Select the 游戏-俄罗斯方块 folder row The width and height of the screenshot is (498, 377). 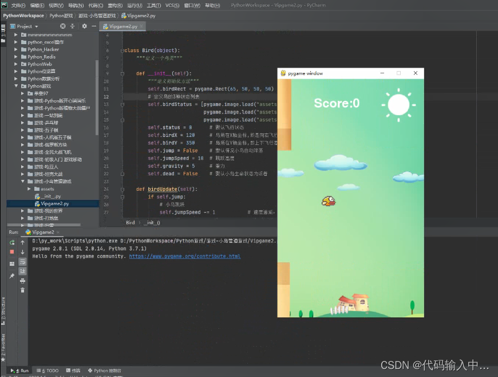[x=53, y=144]
